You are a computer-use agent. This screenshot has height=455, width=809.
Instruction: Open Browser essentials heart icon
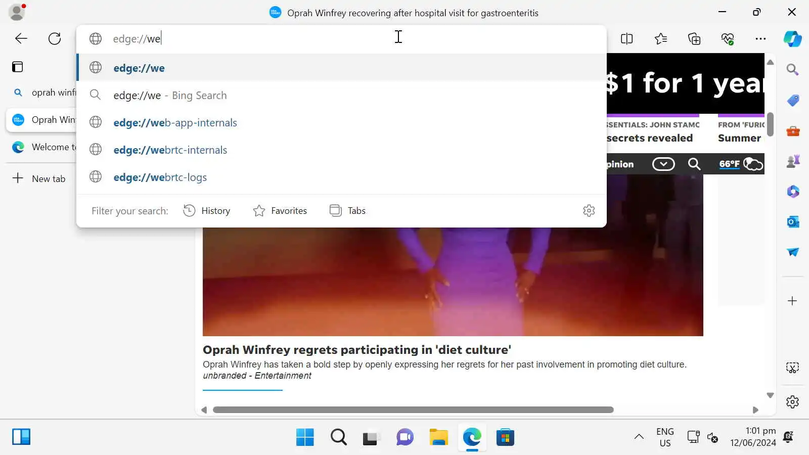click(728, 38)
